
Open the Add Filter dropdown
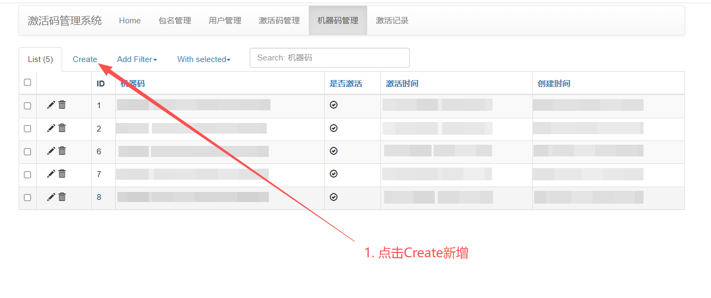click(x=137, y=59)
